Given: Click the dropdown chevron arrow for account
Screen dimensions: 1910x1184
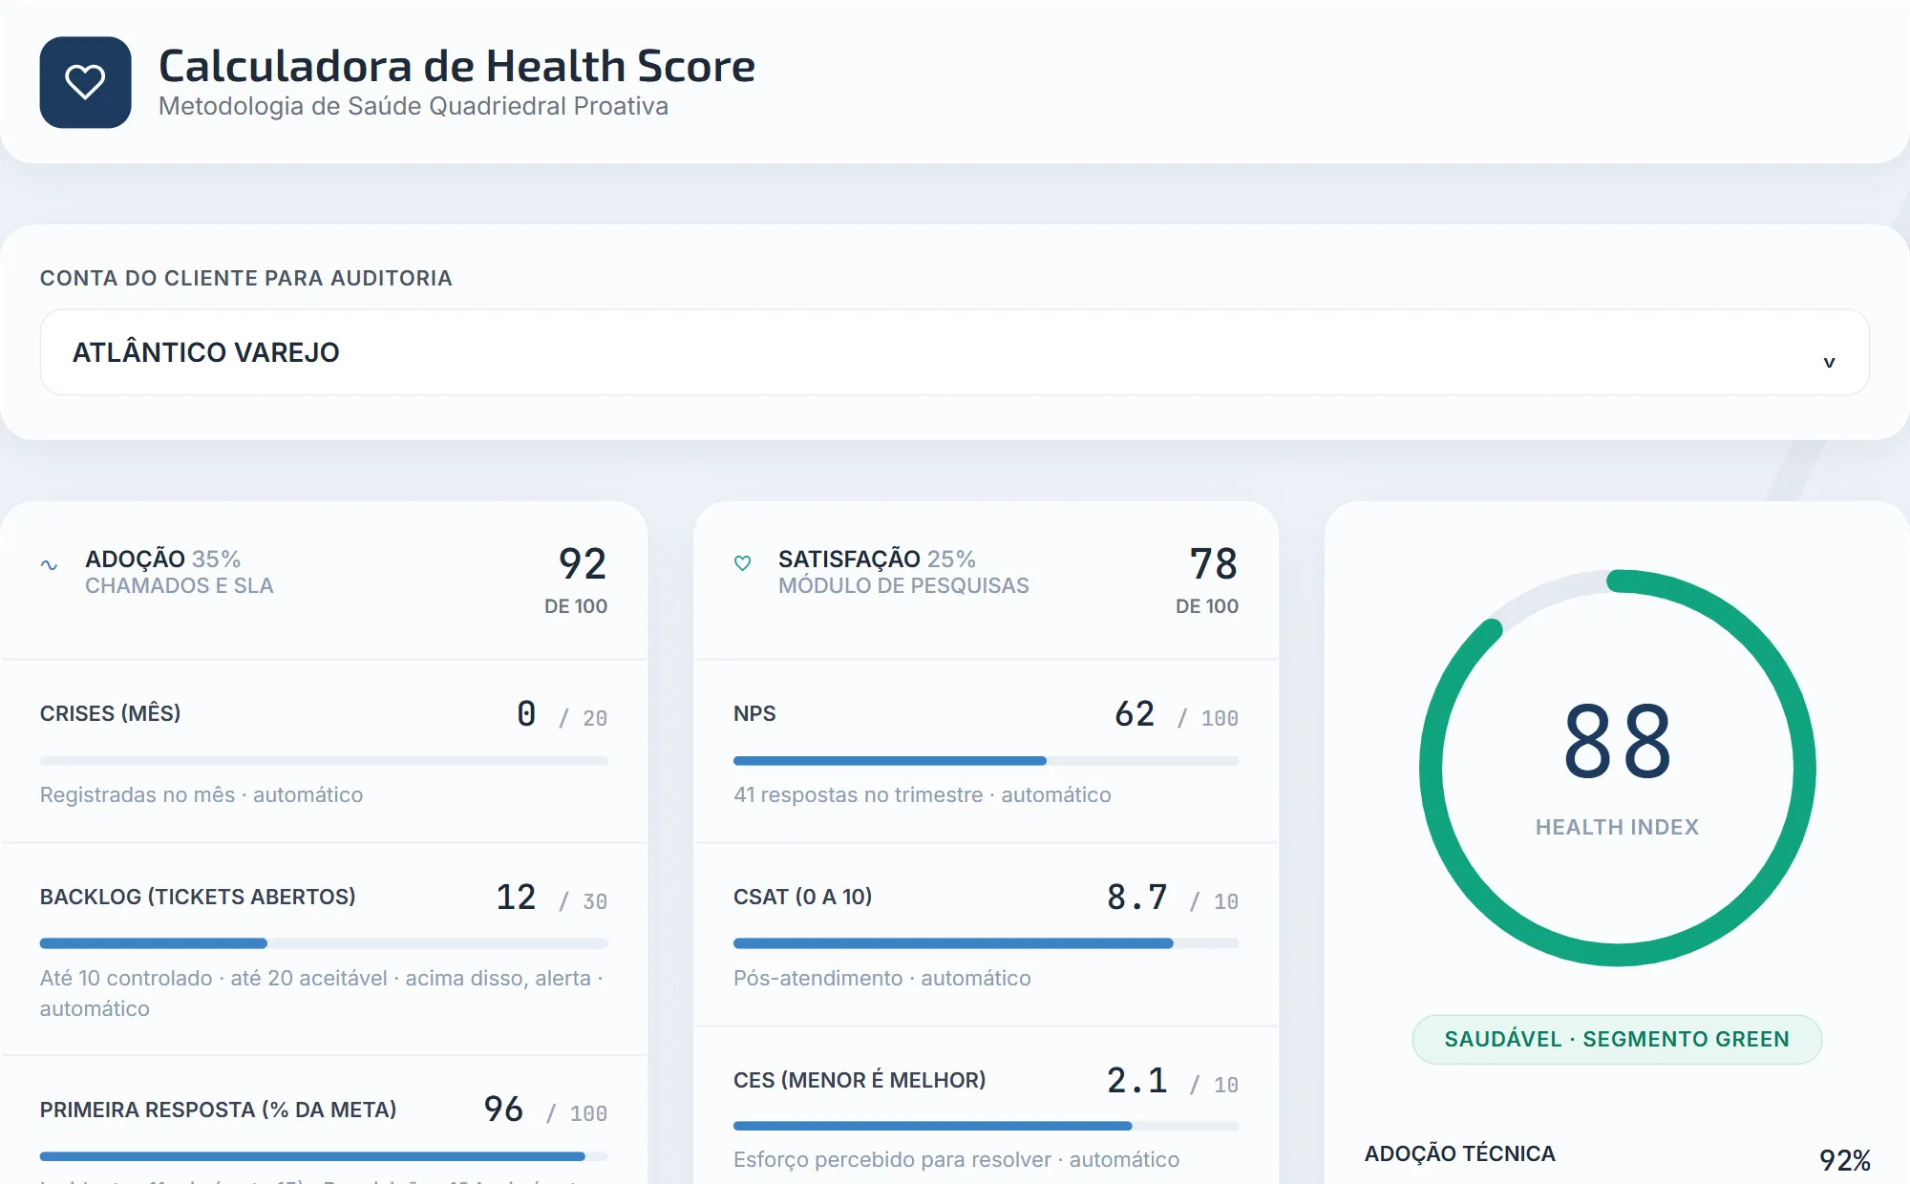Looking at the screenshot, I should tap(1829, 362).
